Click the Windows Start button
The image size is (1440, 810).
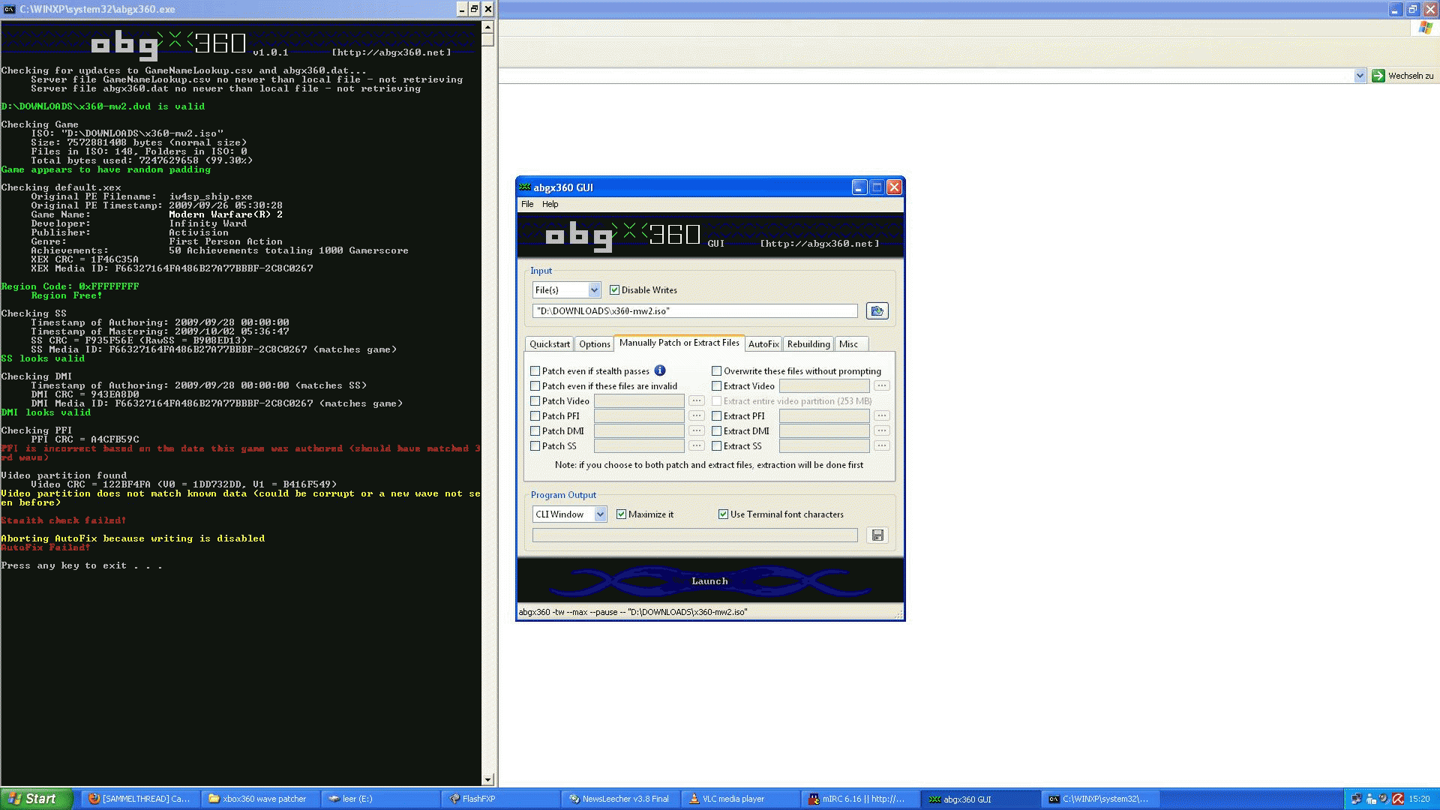point(37,799)
